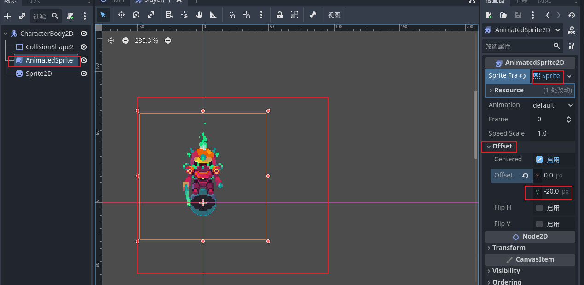Expand the Transform section
This screenshot has width=584, height=285.
click(x=529, y=248)
